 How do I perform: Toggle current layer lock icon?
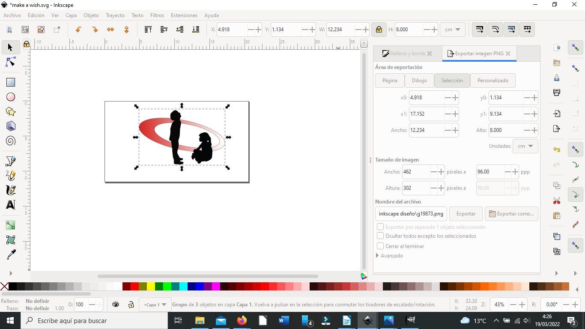pyautogui.click(x=131, y=305)
